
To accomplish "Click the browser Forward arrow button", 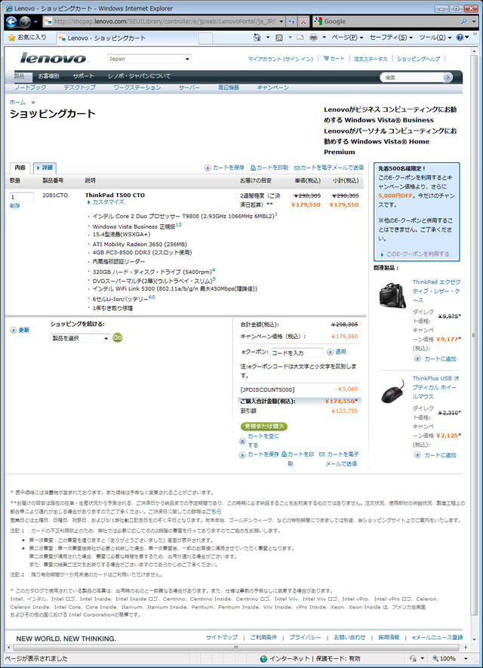I will [25, 21].
